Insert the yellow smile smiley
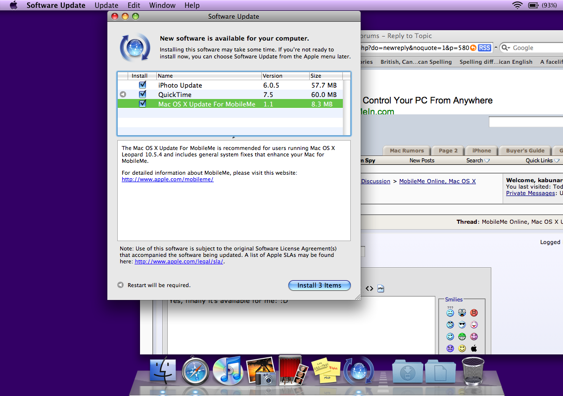 (x=462, y=348)
